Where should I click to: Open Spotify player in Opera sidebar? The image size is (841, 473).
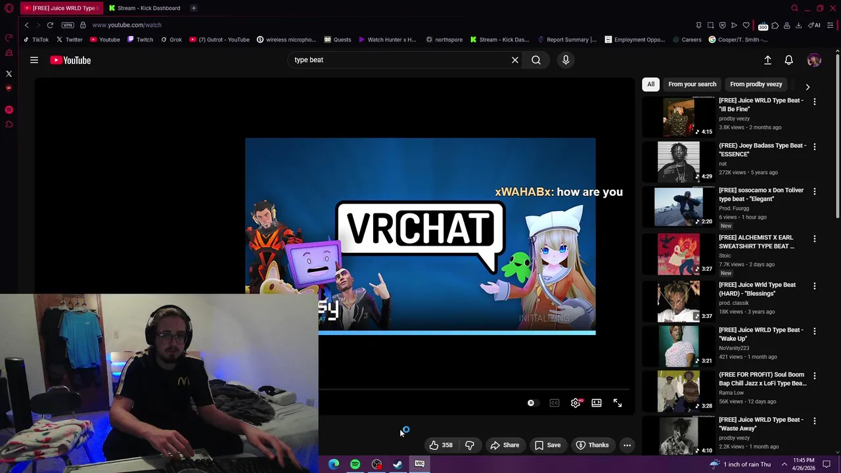(9, 110)
